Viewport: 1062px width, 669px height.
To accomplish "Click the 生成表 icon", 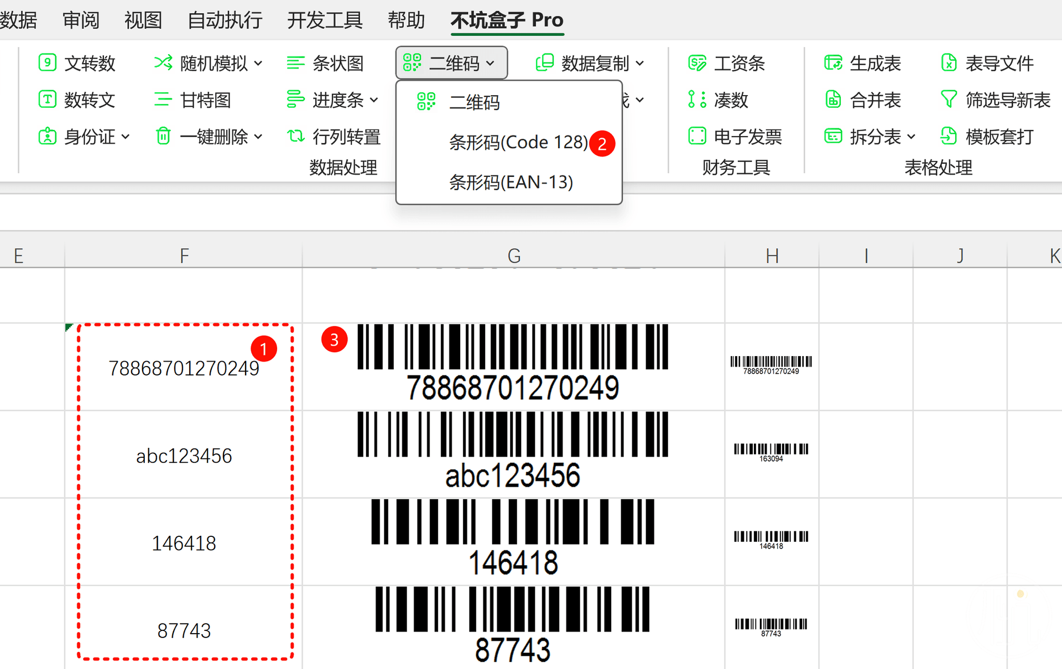I will pyautogui.click(x=833, y=62).
